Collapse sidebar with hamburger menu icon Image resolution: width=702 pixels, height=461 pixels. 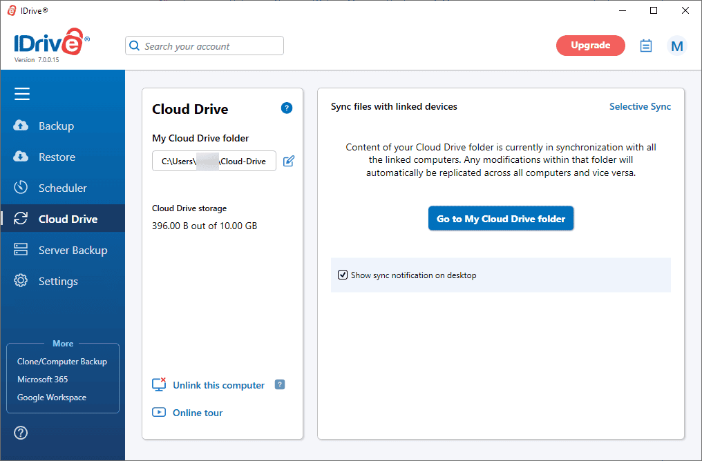click(x=22, y=94)
